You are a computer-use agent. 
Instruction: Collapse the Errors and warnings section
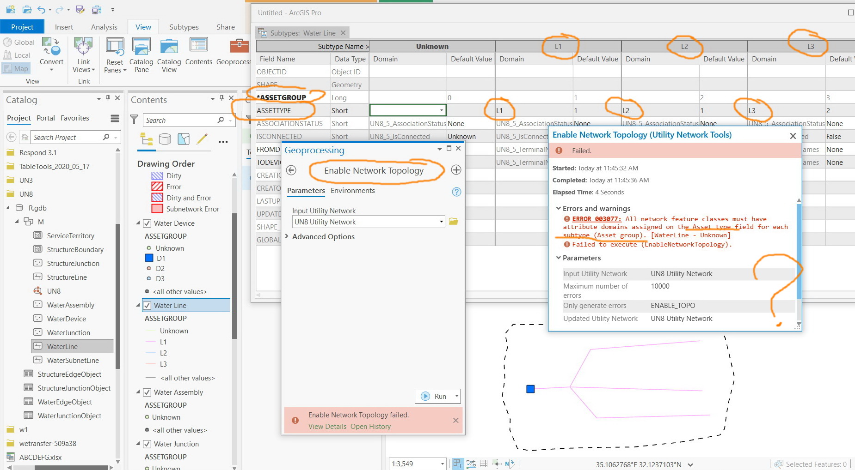[559, 209]
